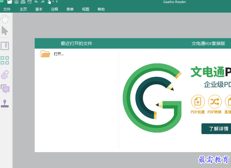
Task: Open the Bookmarks panel icon
Action: pyautogui.click(x=5, y=46)
